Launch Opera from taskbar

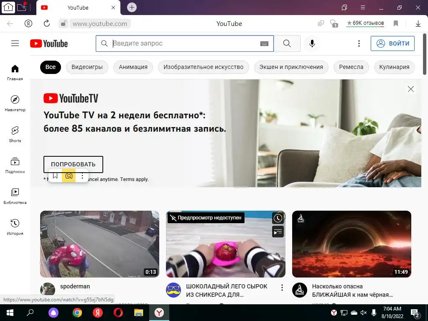tap(118, 313)
